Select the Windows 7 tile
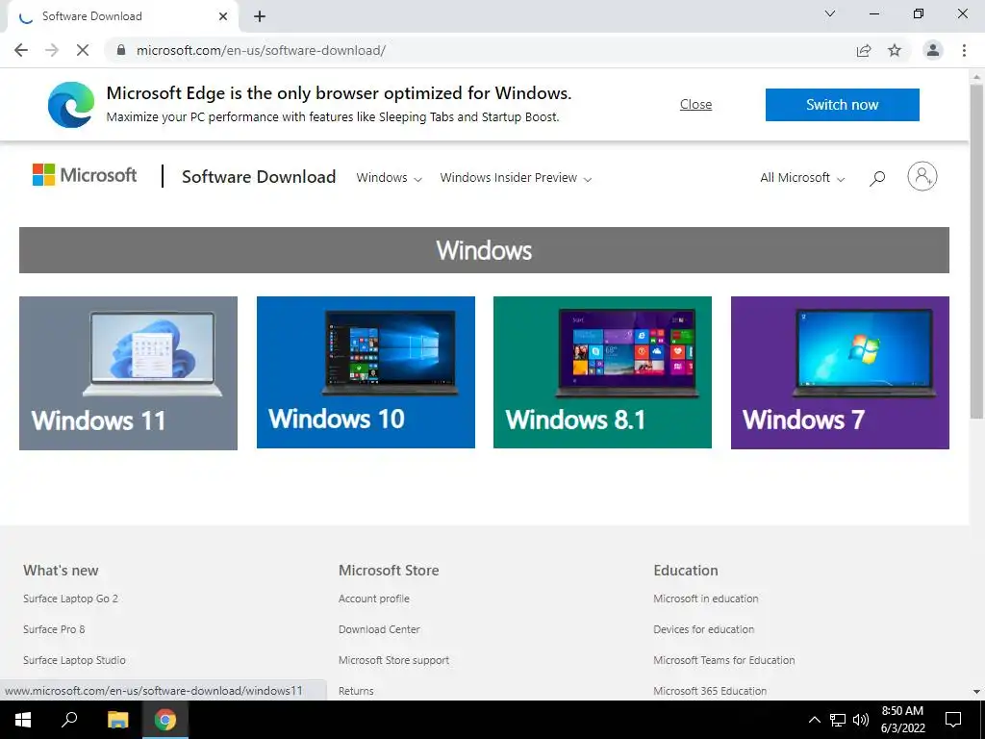Viewport: 985px width, 739px height. click(840, 372)
